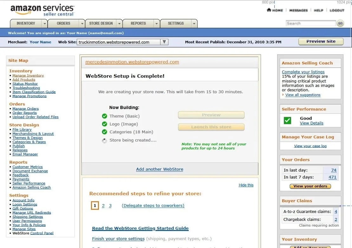
Task: Open Manage Promotions in Site Map
Action: (x=29, y=96)
